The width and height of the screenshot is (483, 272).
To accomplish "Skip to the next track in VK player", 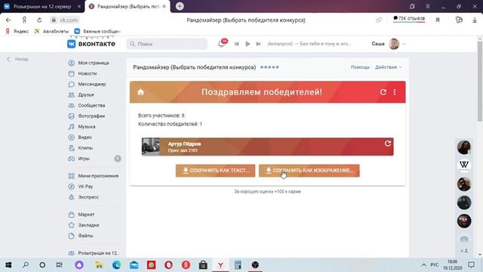I will [x=258, y=44].
